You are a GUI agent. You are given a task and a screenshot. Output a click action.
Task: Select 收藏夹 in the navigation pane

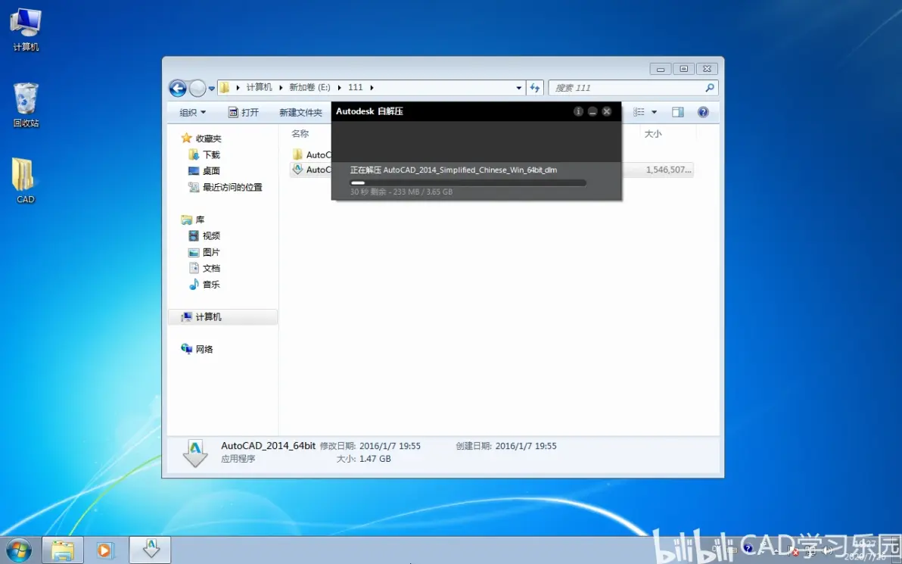[x=201, y=138]
